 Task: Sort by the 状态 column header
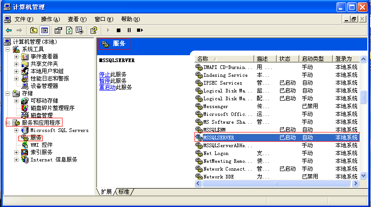[x=288, y=59]
